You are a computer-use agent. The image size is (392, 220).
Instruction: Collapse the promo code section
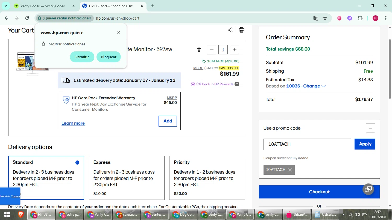[x=370, y=128]
